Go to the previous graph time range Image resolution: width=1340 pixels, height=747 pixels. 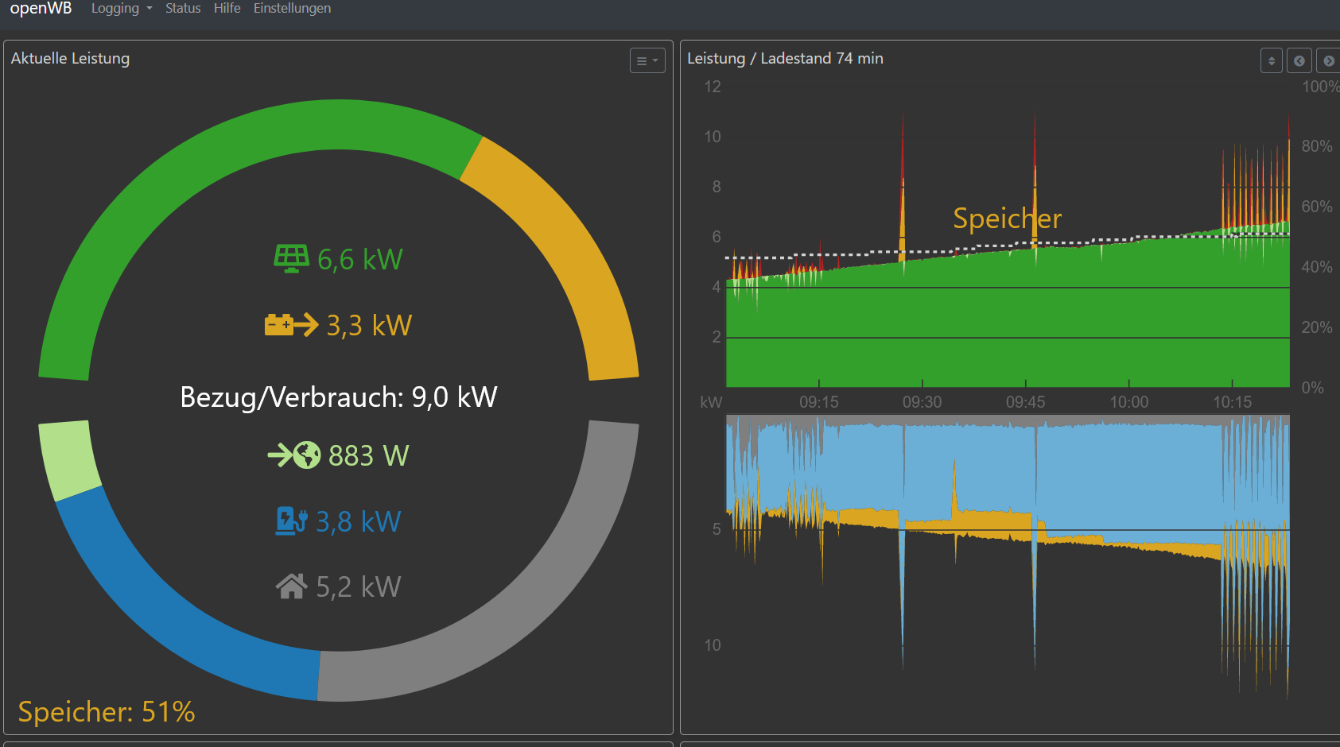tap(1299, 60)
